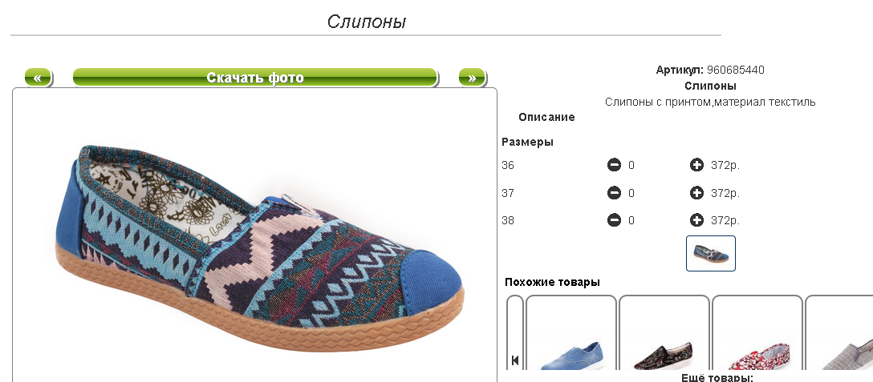Open the blue leather slip-on similar product
The image size is (873, 382).
(x=571, y=334)
